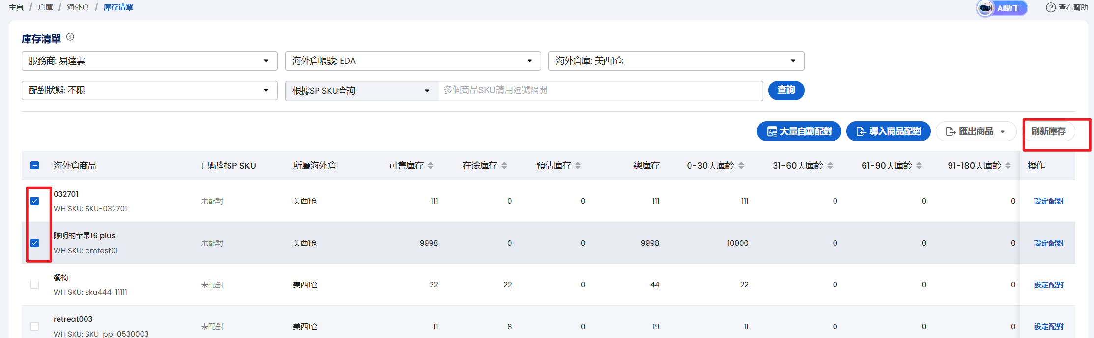Sort by 91-180天庫齡 column arrows

pos(1008,166)
